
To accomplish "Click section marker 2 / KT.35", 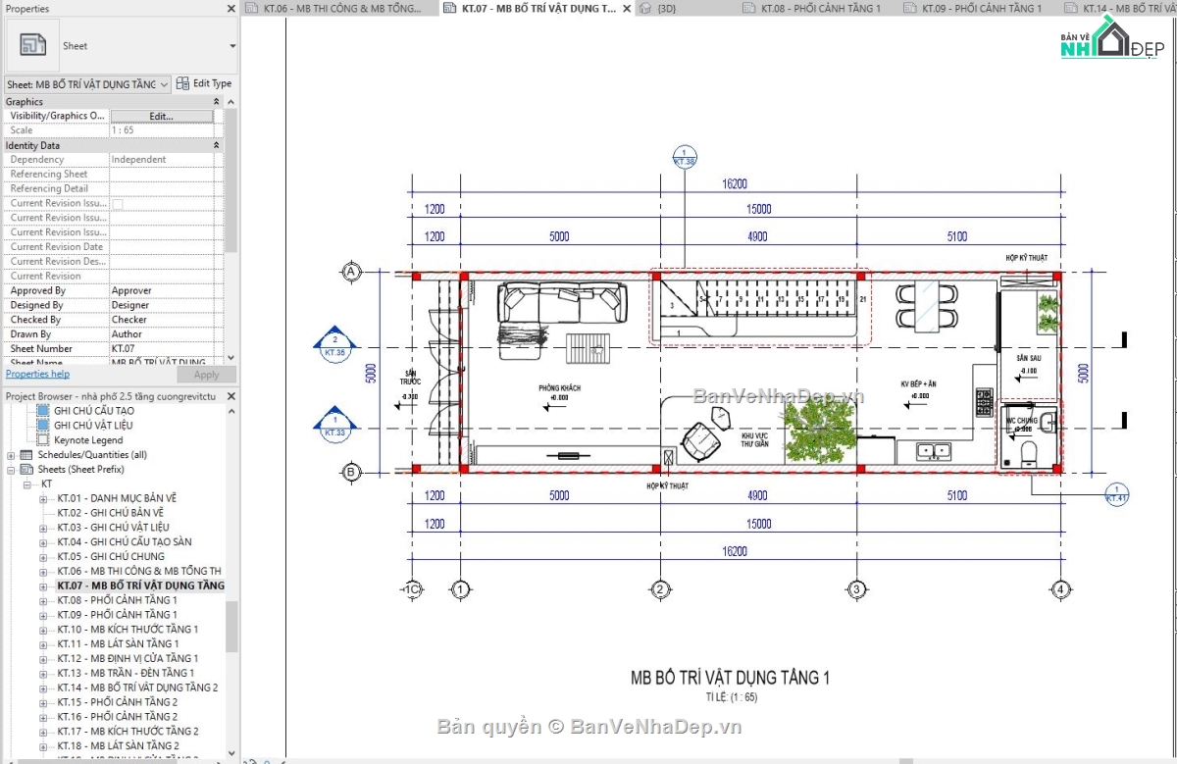I will (x=334, y=346).
